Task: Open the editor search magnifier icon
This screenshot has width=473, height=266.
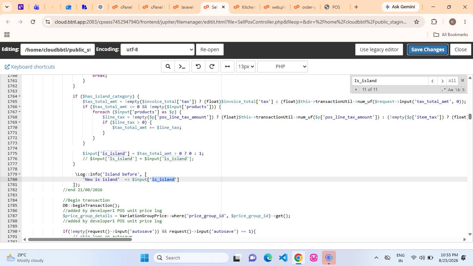Action: (x=168, y=66)
